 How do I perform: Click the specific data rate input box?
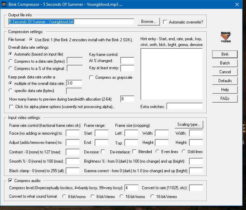tap(74, 91)
